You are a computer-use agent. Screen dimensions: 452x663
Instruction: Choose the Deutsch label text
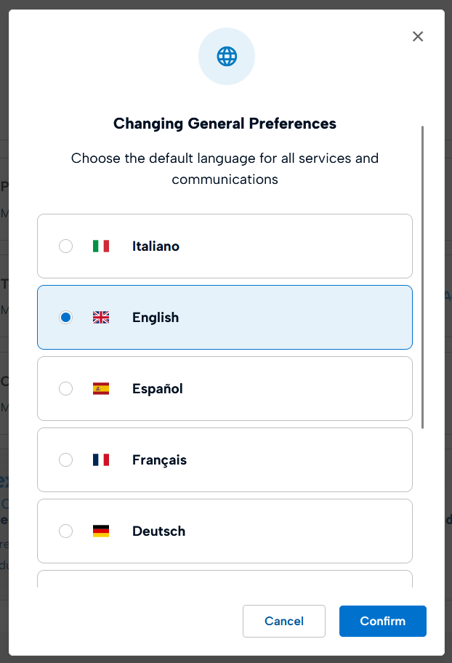click(158, 531)
